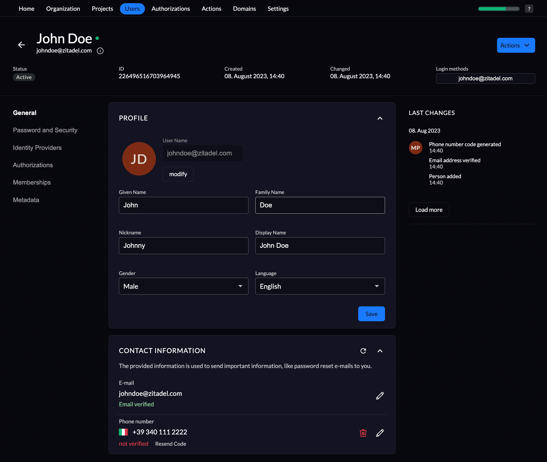
Task: Click the info icon next to email address
Action: [100, 50]
